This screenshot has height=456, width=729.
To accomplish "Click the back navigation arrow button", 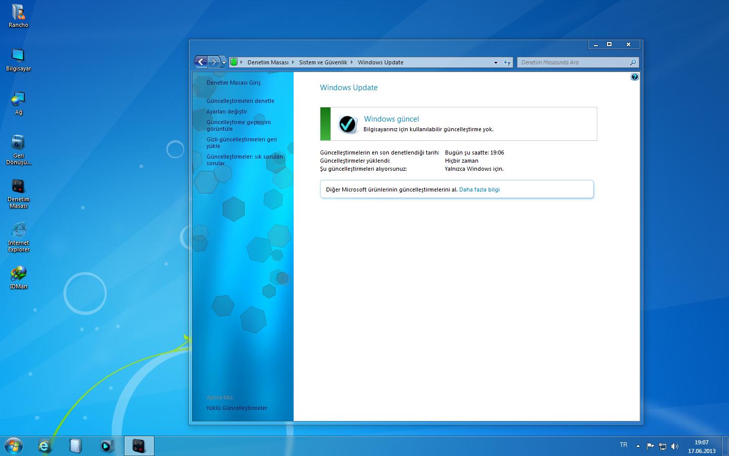I will pyautogui.click(x=201, y=62).
